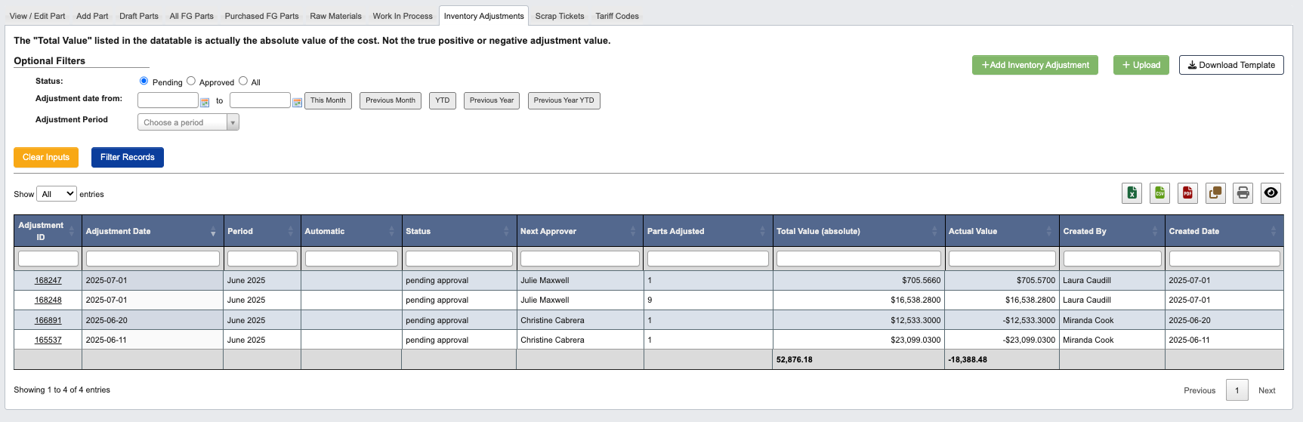The height and width of the screenshot is (422, 1303).
Task: Go to Purchased FG Parts tab
Action: [x=261, y=16]
